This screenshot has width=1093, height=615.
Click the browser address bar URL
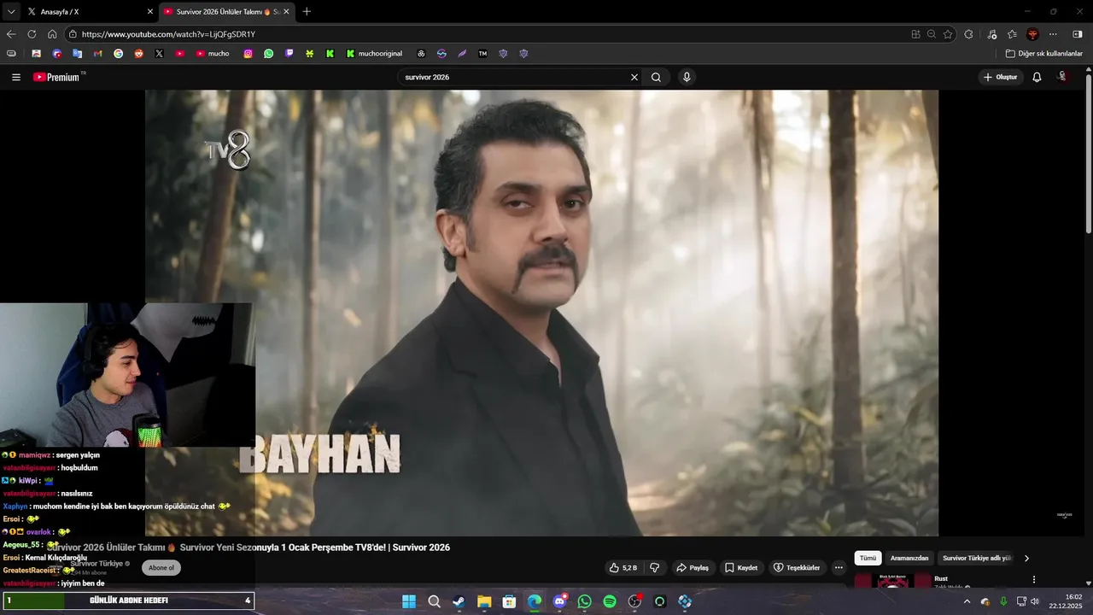(x=487, y=34)
